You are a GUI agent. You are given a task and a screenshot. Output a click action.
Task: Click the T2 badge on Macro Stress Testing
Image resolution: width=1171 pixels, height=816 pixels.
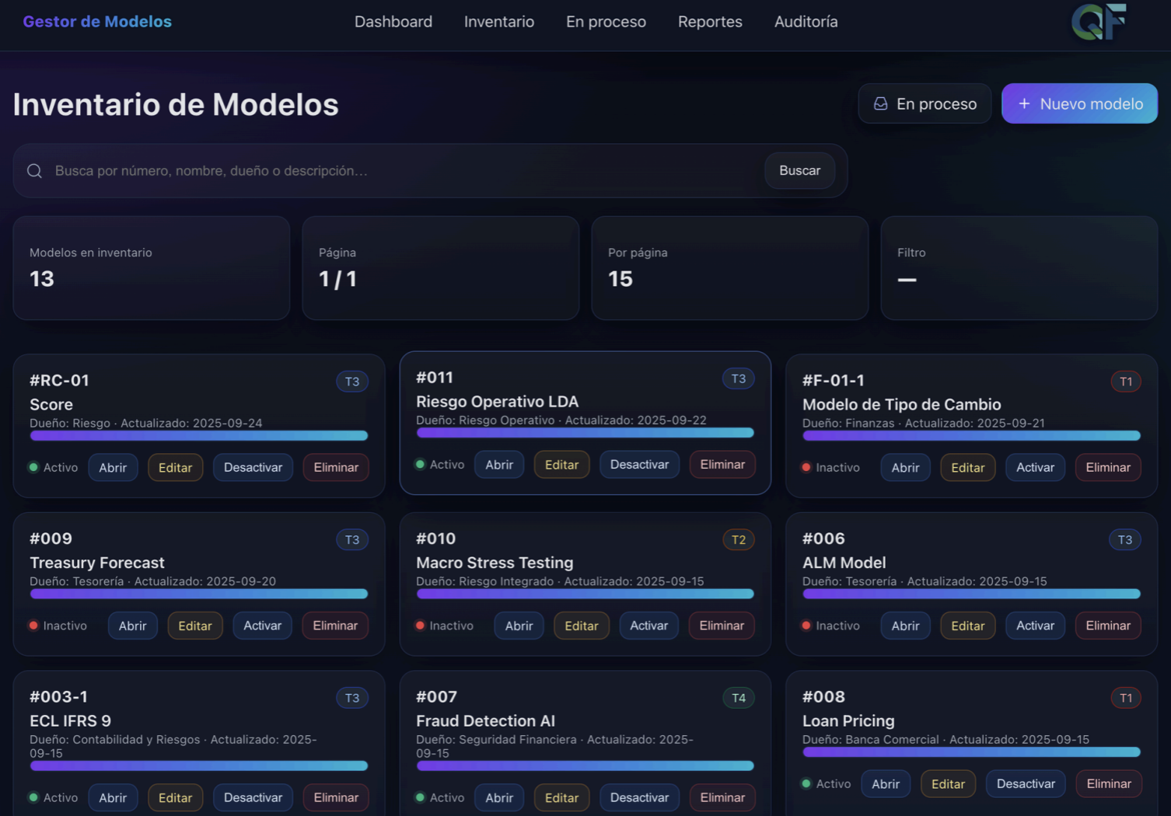[739, 540]
